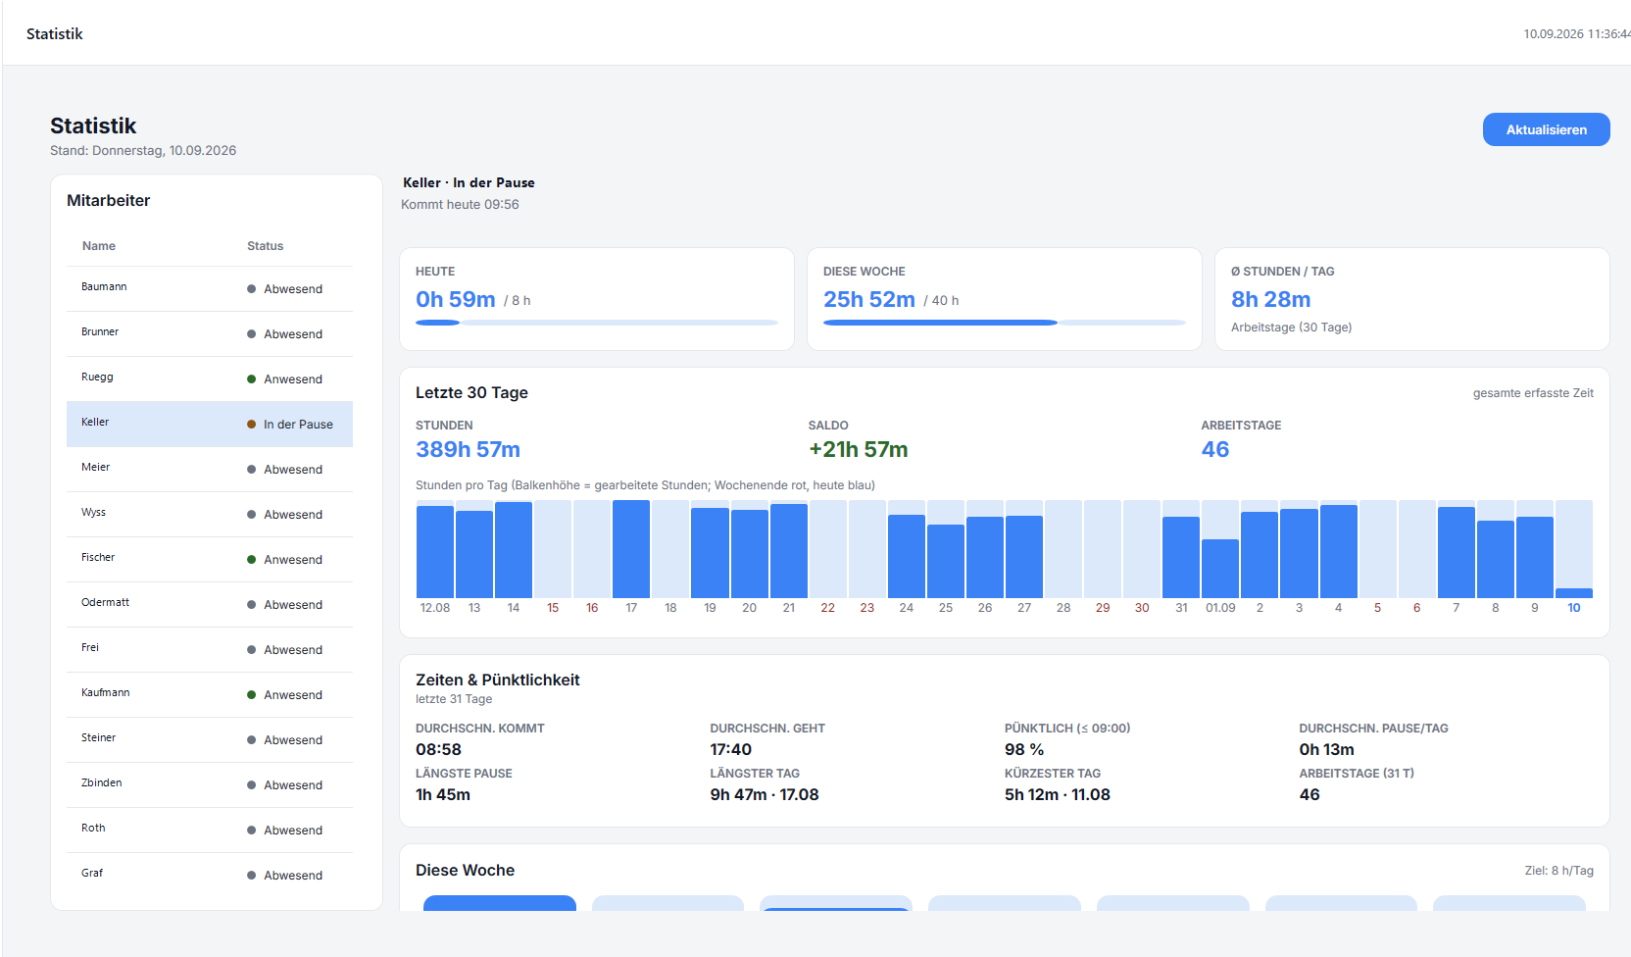The width and height of the screenshot is (1631, 957).
Task: Click the chart bar for 01.09
Action: (x=1220, y=569)
